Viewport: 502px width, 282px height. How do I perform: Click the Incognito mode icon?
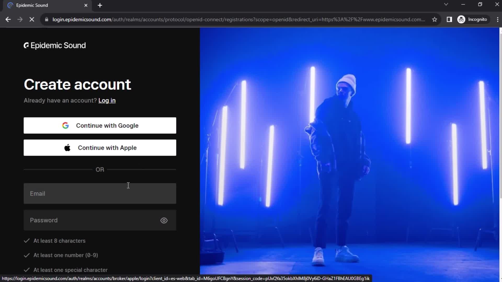(x=462, y=20)
